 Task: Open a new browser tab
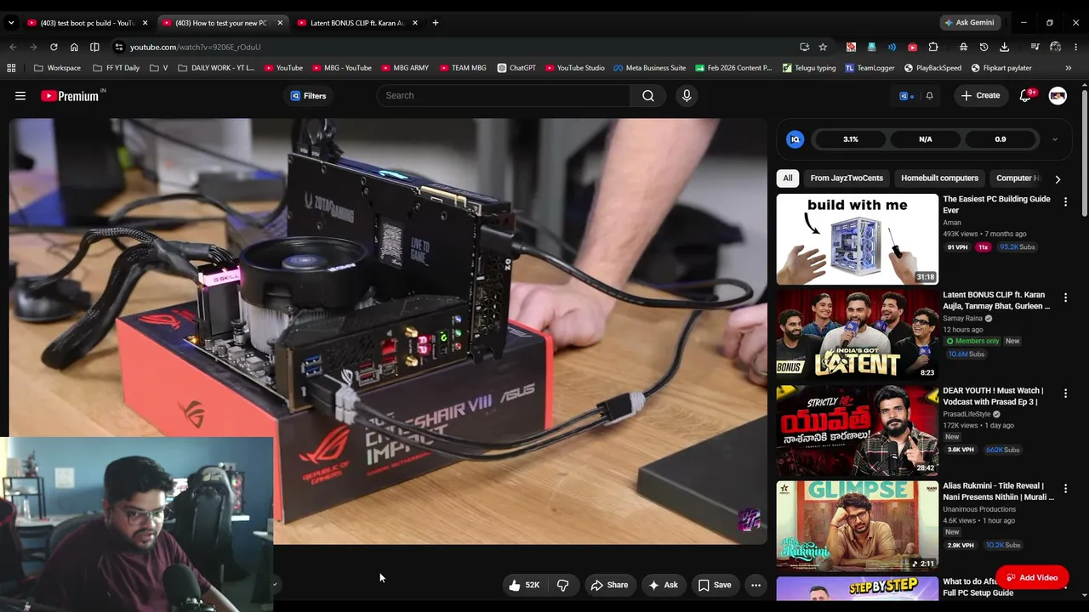(x=436, y=23)
